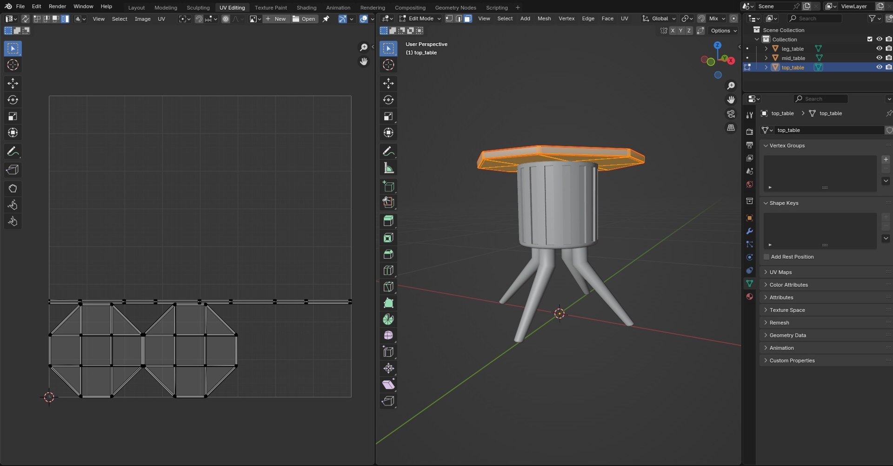Click Open image button in UV editor
The image size is (893, 466).
coord(304,19)
